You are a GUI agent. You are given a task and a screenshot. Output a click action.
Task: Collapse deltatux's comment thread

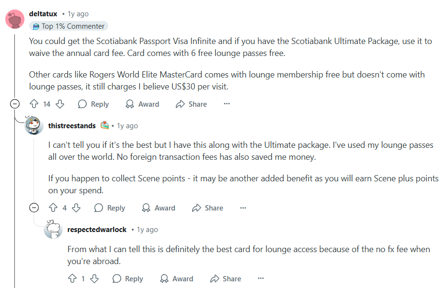(x=15, y=104)
